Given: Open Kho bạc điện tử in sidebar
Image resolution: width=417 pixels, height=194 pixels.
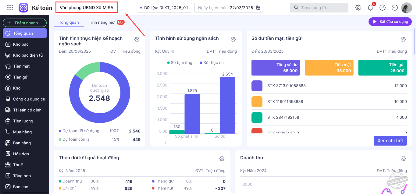Looking at the screenshot, I should pos(28,55).
